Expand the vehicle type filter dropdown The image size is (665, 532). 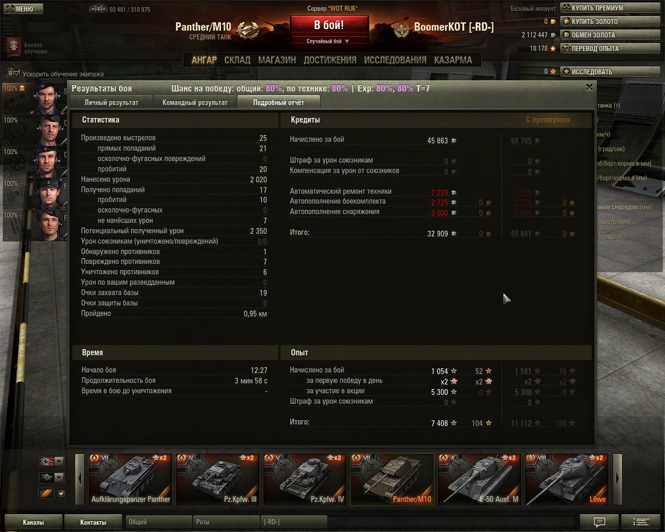pos(59,477)
